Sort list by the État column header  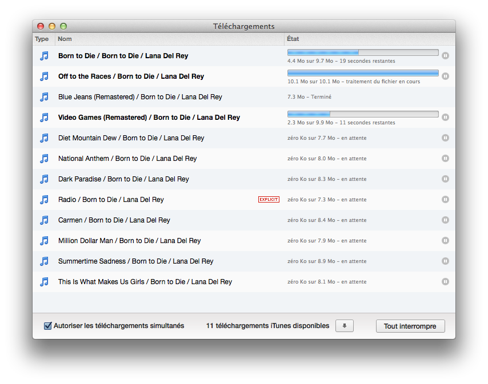click(x=369, y=39)
